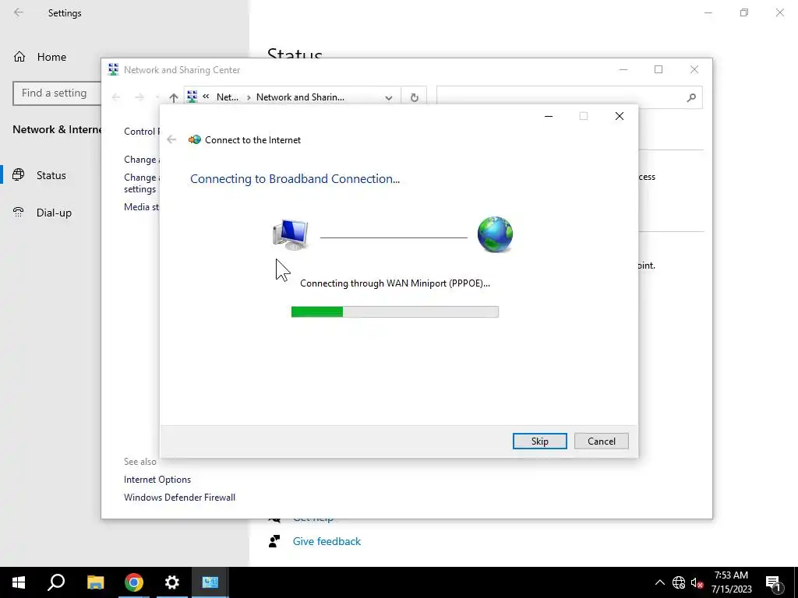798x598 pixels.
Task: Restore down the Settings window
Action: 744,12
